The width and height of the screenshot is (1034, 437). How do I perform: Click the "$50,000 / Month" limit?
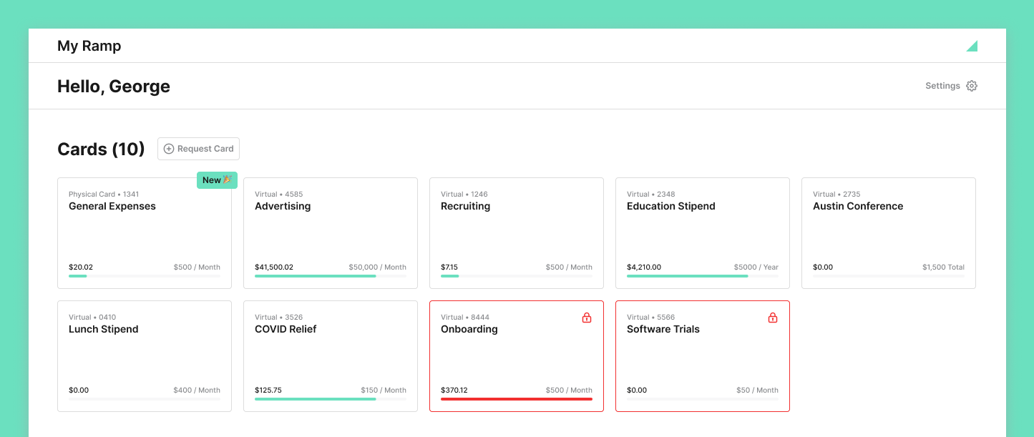pyautogui.click(x=378, y=267)
